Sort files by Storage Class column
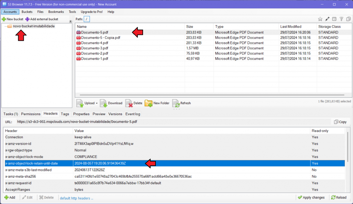Screen dimensions: 353x204 pos(334,27)
